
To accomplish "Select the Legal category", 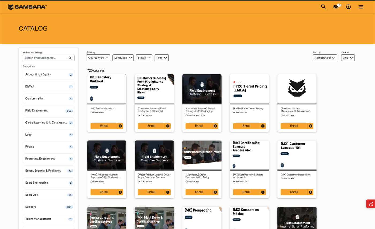I will coord(49,135).
